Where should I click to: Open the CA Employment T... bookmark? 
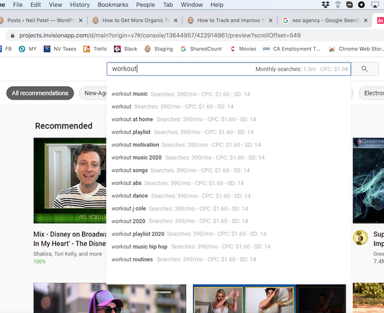tap(291, 49)
